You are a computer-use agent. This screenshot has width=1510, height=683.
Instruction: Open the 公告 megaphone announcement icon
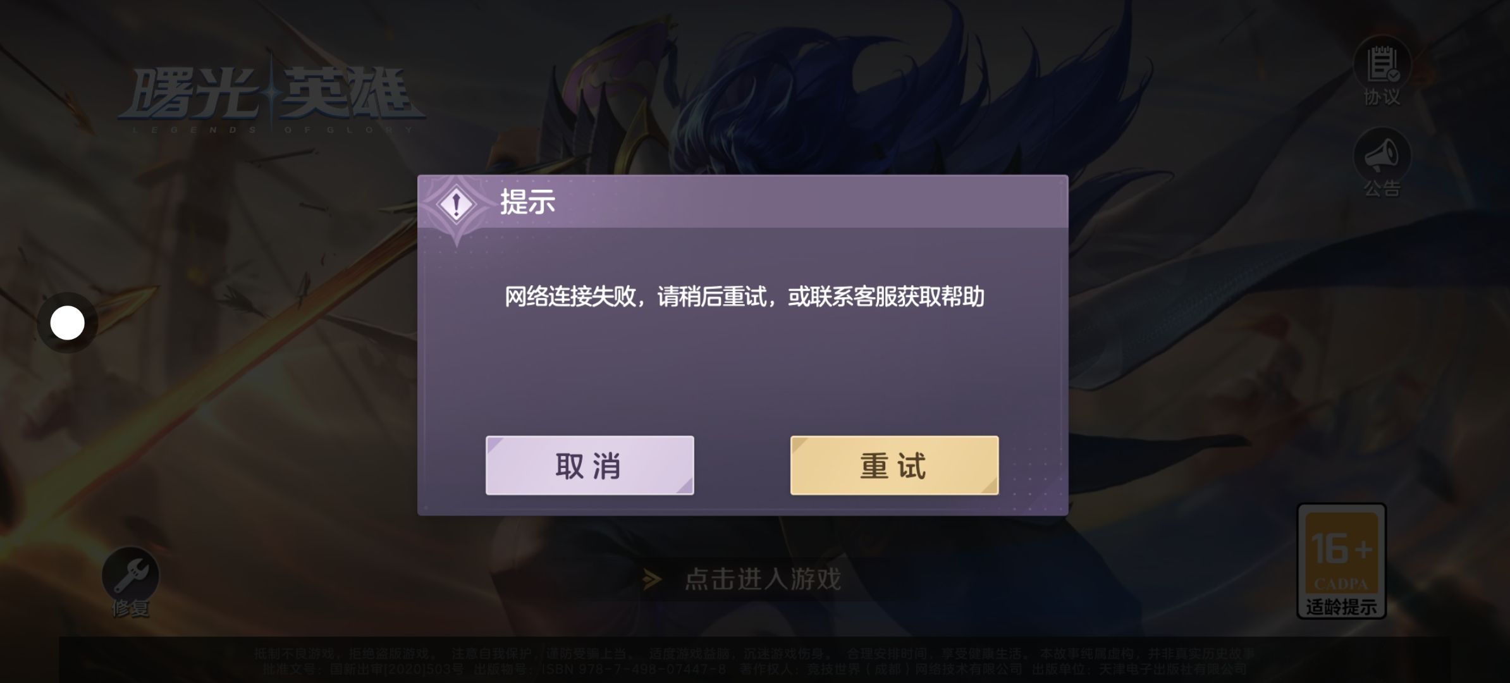pyautogui.click(x=1382, y=156)
